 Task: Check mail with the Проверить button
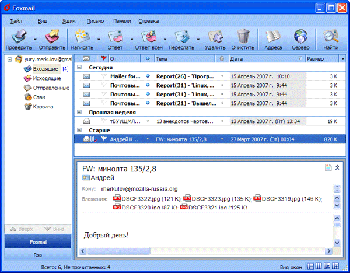pos(19,40)
